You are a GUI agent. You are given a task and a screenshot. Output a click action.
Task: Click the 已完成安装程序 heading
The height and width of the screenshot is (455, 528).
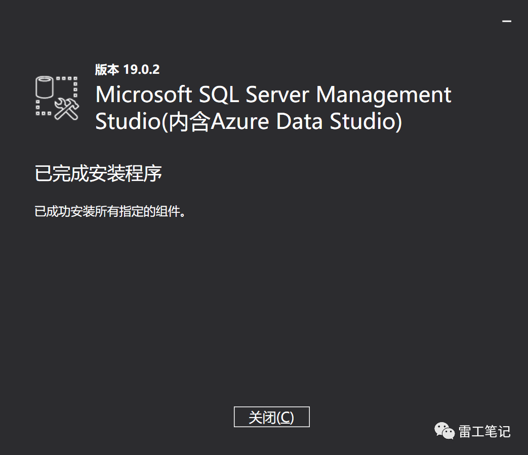[98, 173]
